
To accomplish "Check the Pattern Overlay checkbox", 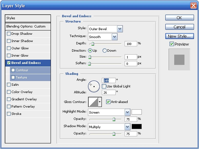I will [x=9, y=106].
